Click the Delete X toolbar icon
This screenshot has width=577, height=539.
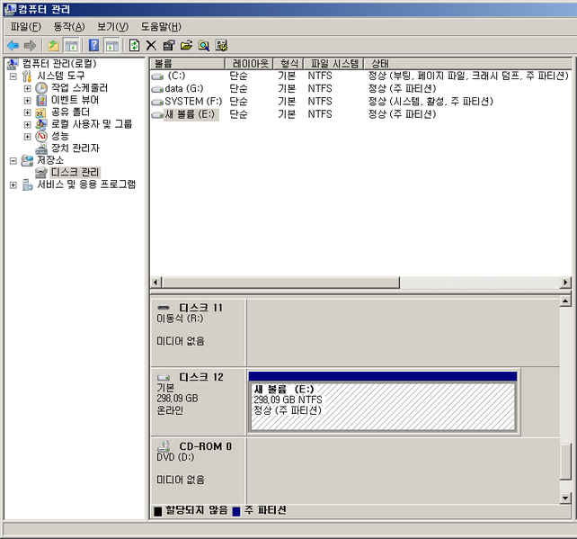[151, 45]
